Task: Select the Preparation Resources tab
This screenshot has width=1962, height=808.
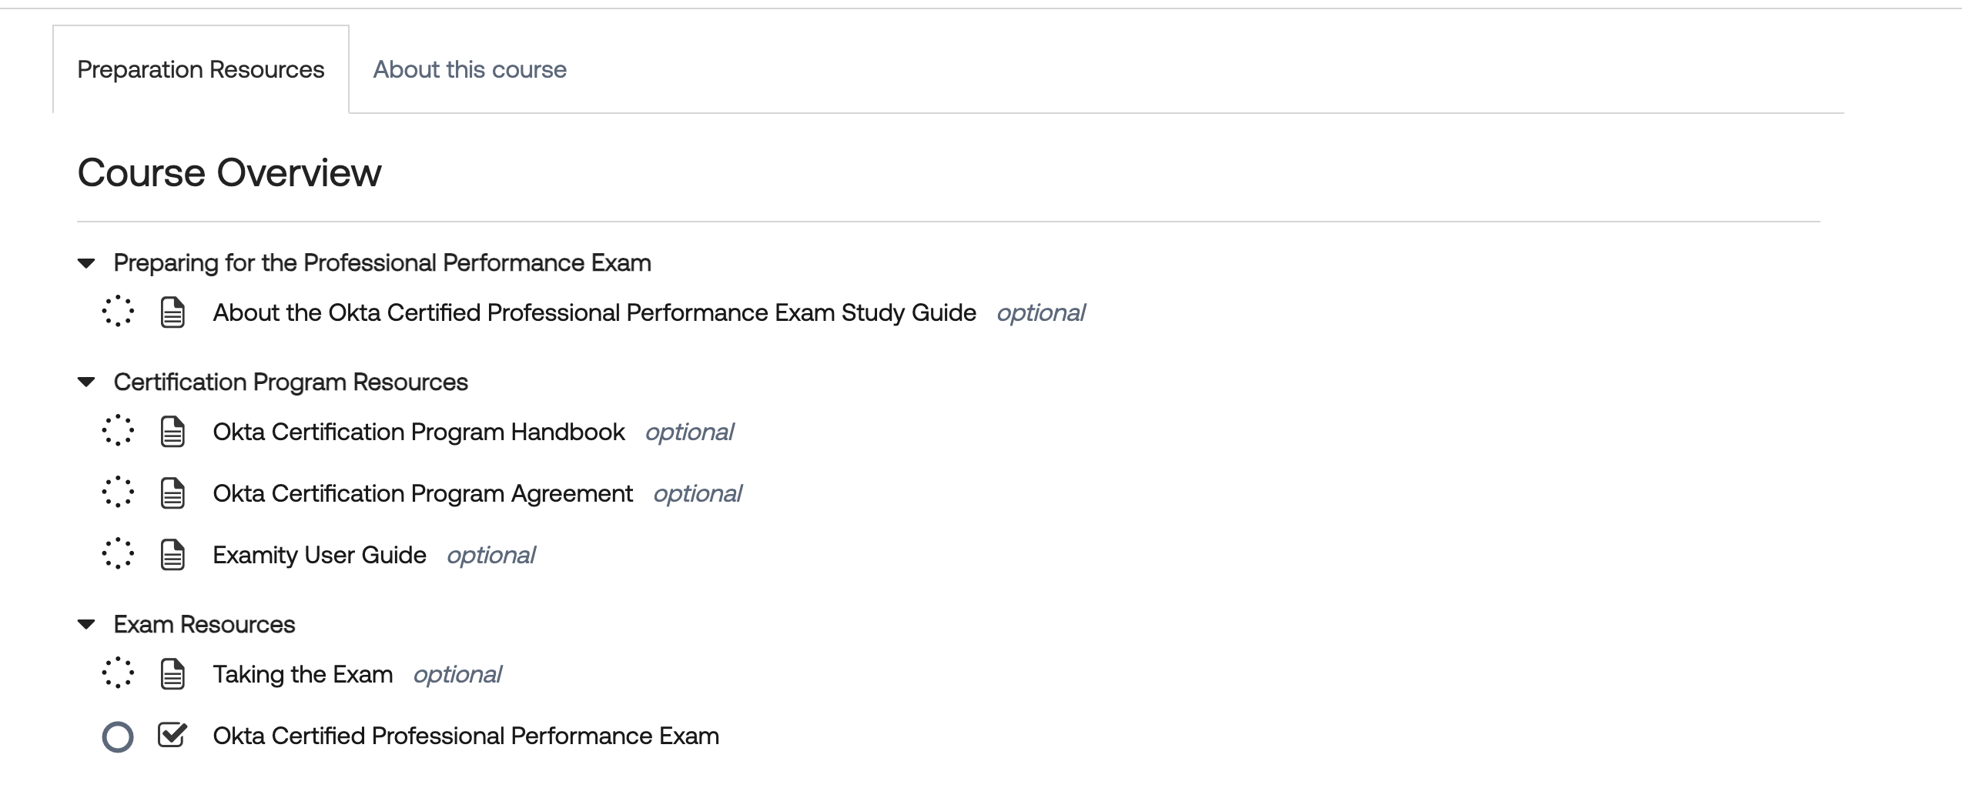Action: [x=201, y=69]
